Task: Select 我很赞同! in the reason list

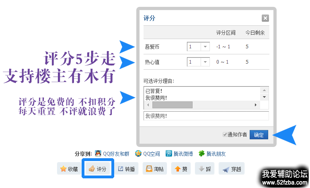Action: pos(156,98)
